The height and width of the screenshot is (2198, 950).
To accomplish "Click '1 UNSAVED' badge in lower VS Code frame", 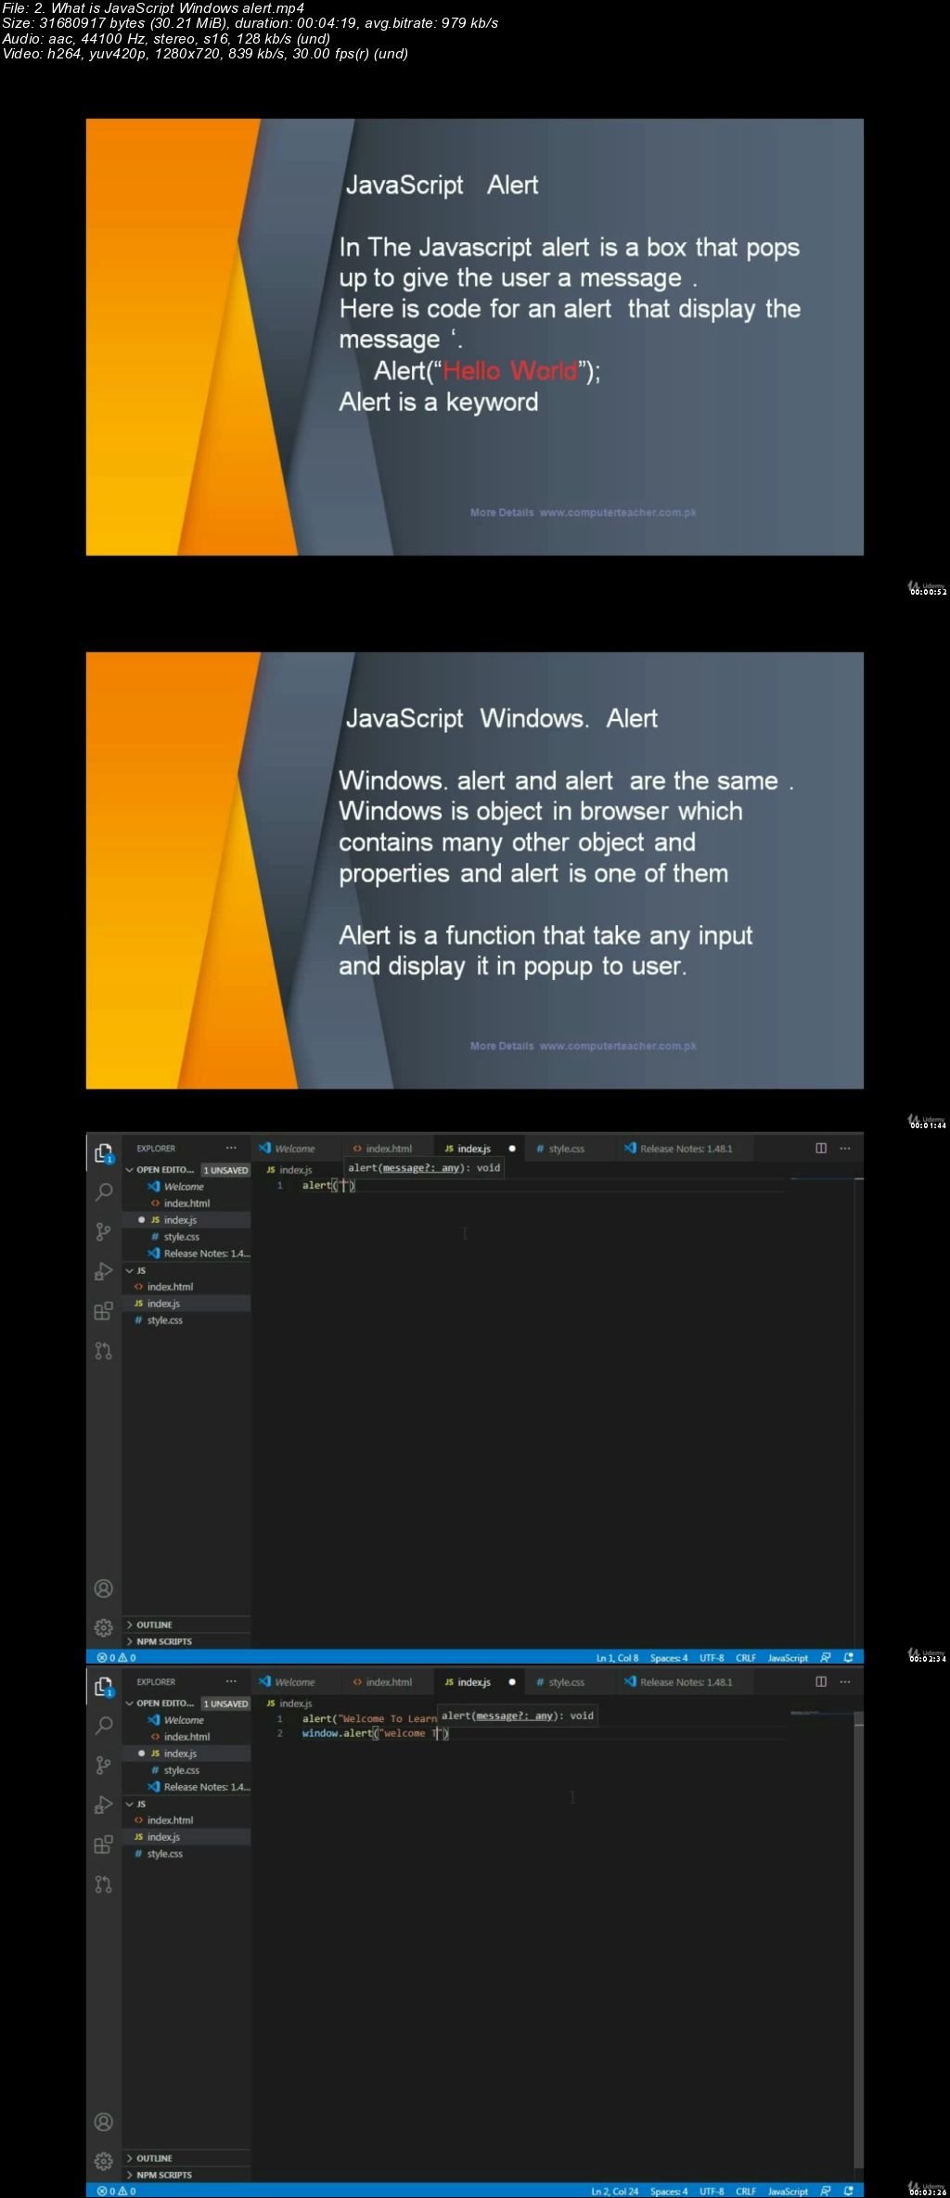I will tap(226, 1703).
